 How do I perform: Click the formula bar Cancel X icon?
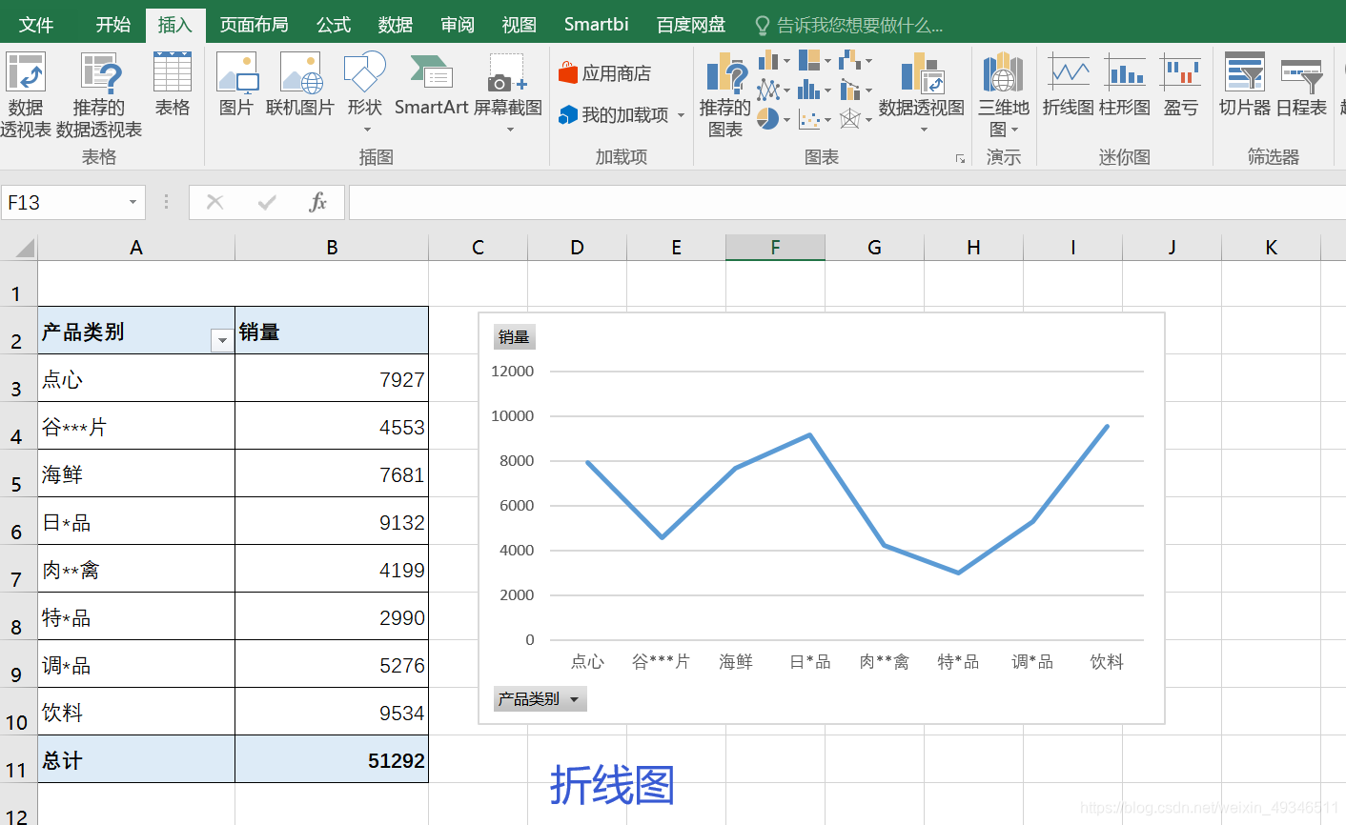[215, 202]
